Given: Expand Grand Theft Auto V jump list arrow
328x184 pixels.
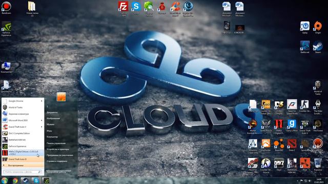Looking at the screenshot, I should click(x=42, y=127).
